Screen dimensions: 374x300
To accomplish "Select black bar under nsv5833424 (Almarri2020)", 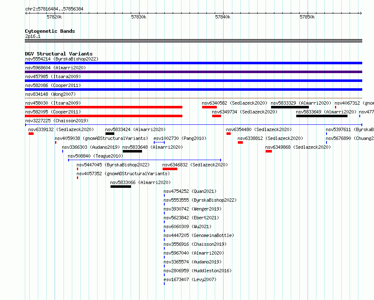I will tap(110, 134).
